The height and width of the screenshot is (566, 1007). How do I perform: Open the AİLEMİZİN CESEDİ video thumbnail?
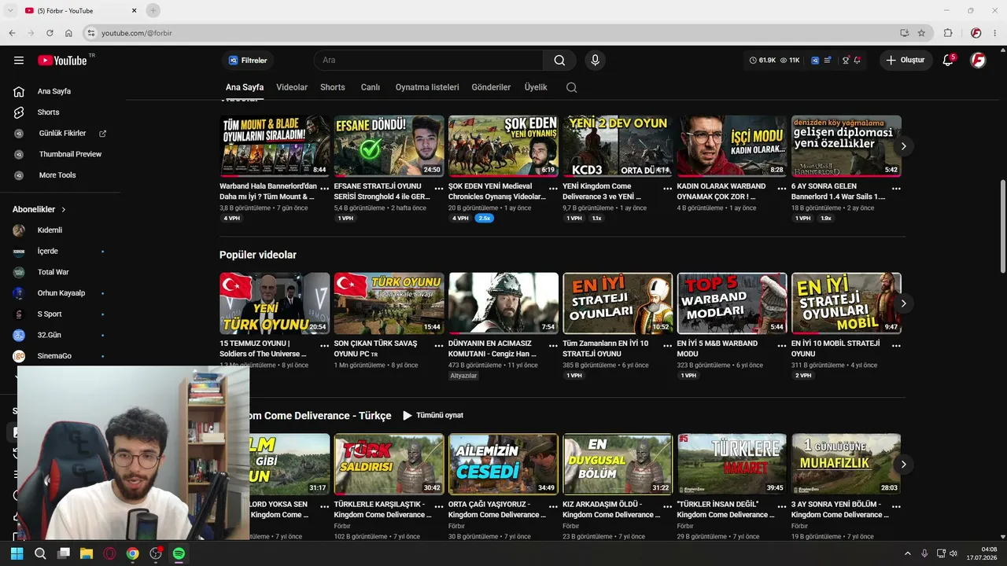pos(503,465)
